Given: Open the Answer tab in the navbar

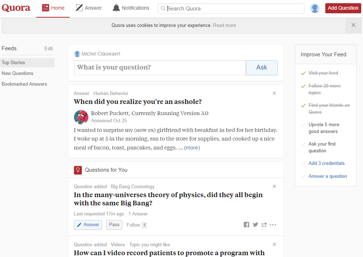Looking at the screenshot, I should point(89,8).
